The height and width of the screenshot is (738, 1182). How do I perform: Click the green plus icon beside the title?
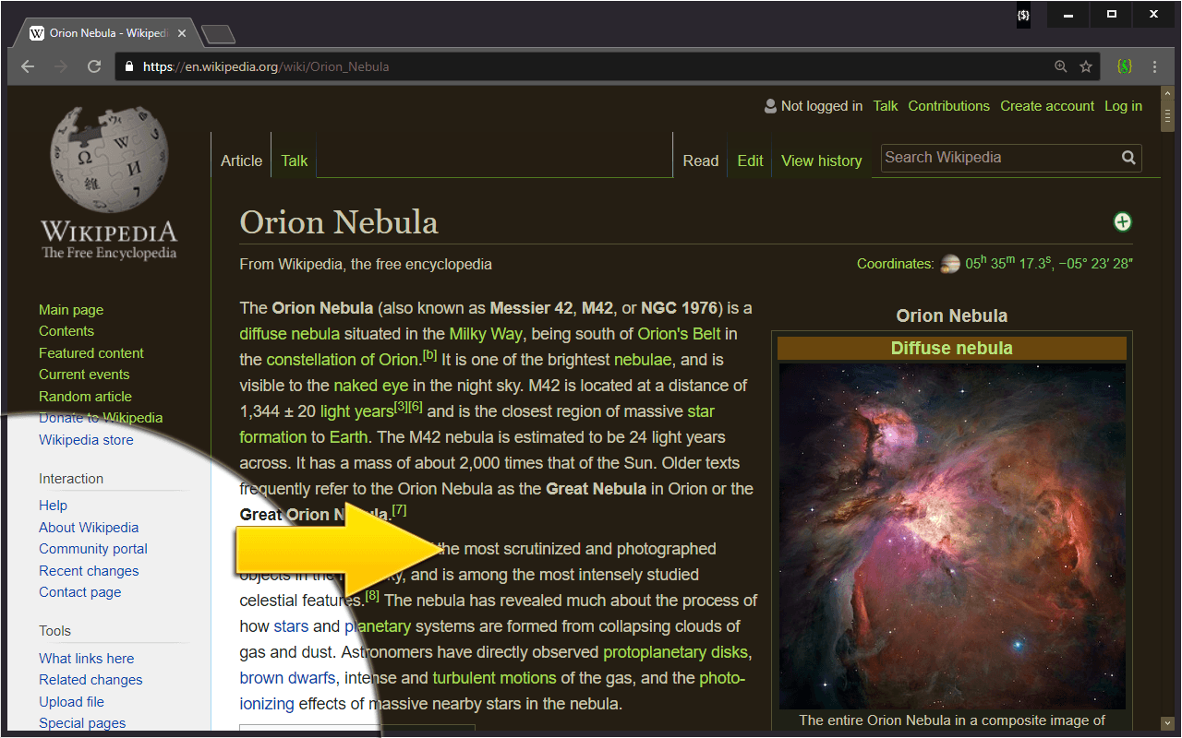point(1122,221)
